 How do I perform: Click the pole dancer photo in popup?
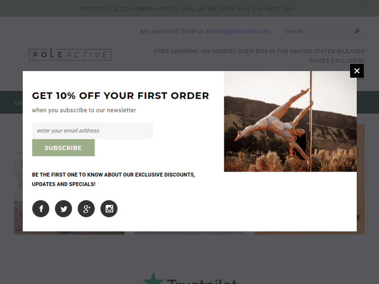tap(290, 122)
